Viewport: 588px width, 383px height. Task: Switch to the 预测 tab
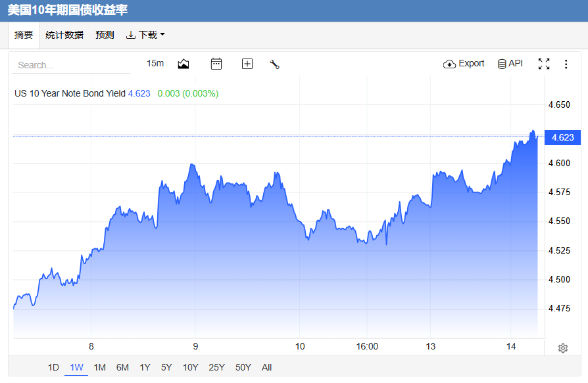(105, 35)
